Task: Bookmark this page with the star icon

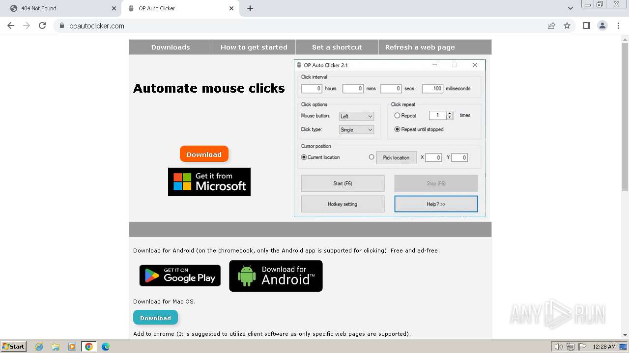Action: pos(567,25)
